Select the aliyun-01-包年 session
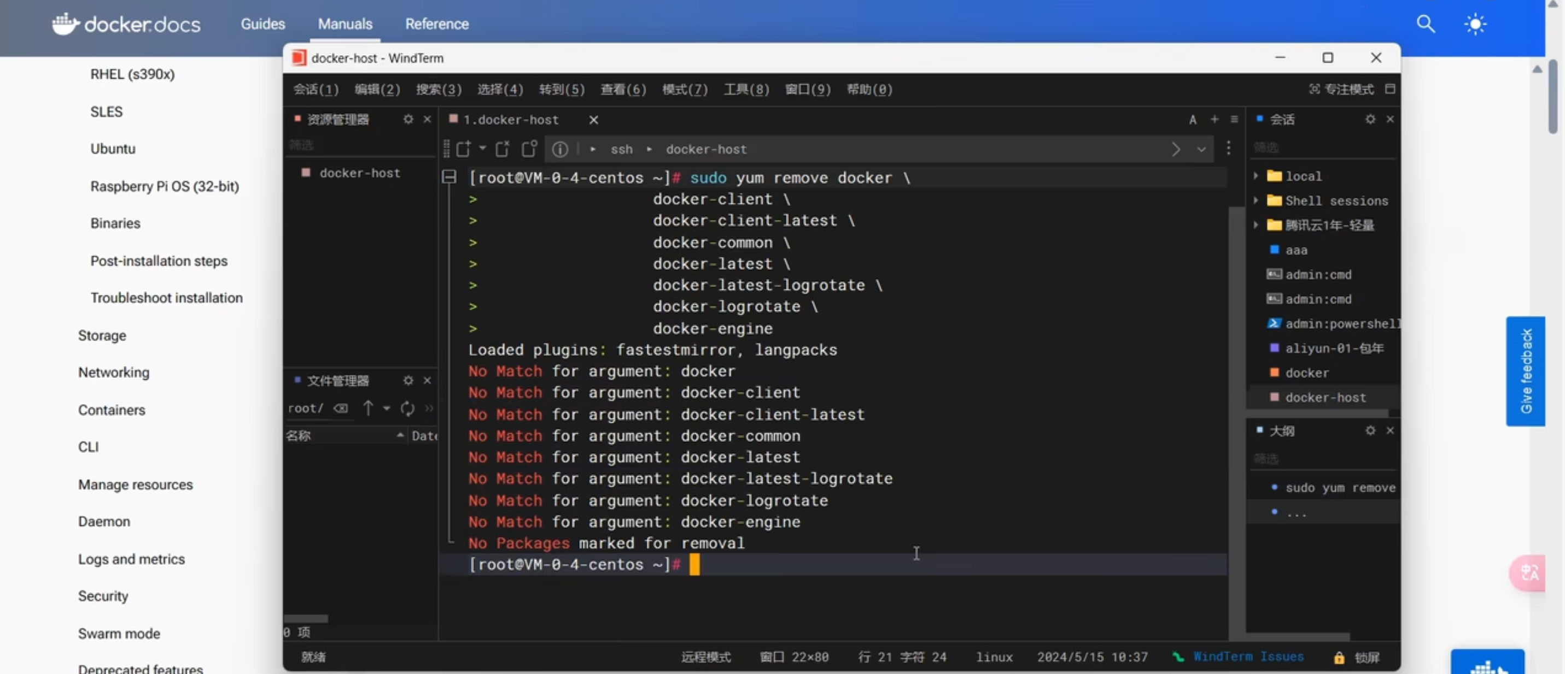Image resolution: width=1565 pixels, height=674 pixels. pyautogui.click(x=1326, y=348)
